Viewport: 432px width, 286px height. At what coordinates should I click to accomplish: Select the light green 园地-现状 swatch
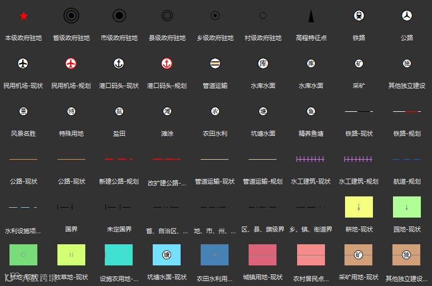point(407,207)
